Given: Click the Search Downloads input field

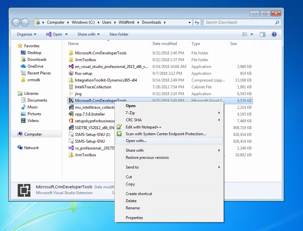Looking at the screenshot, I should click(240, 22).
